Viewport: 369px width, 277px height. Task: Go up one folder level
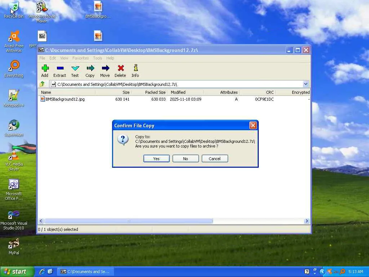tap(43, 84)
